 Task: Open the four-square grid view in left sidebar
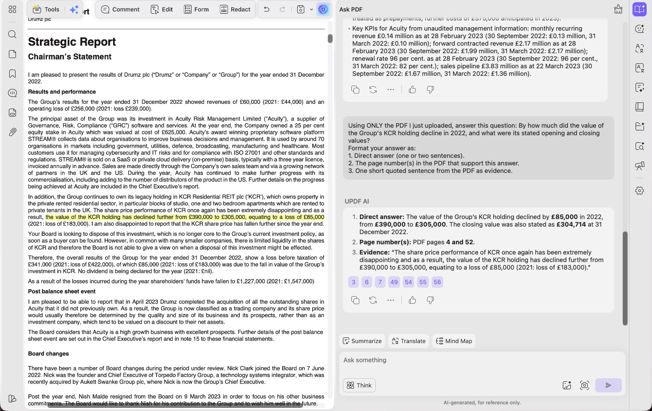point(12,9)
